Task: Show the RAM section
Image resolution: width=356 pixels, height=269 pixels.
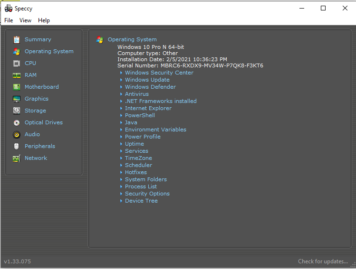Action: 30,75
